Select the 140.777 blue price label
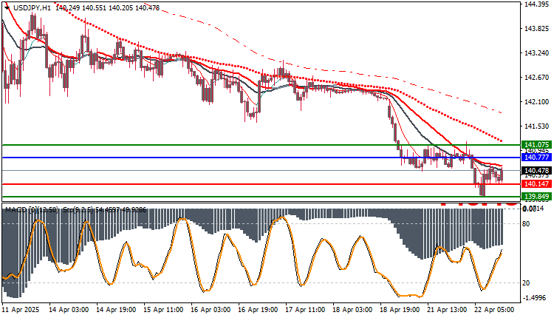 tap(536, 158)
